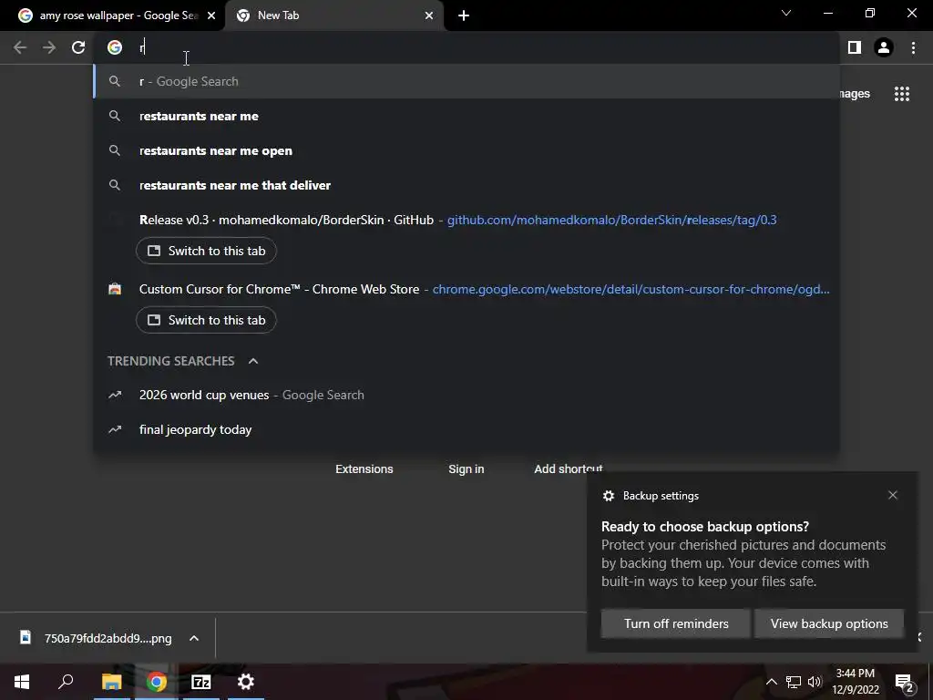The width and height of the screenshot is (933, 700).
Task: Switch to amy rose wallpaper Google Search tab
Action: click(x=113, y=15)
